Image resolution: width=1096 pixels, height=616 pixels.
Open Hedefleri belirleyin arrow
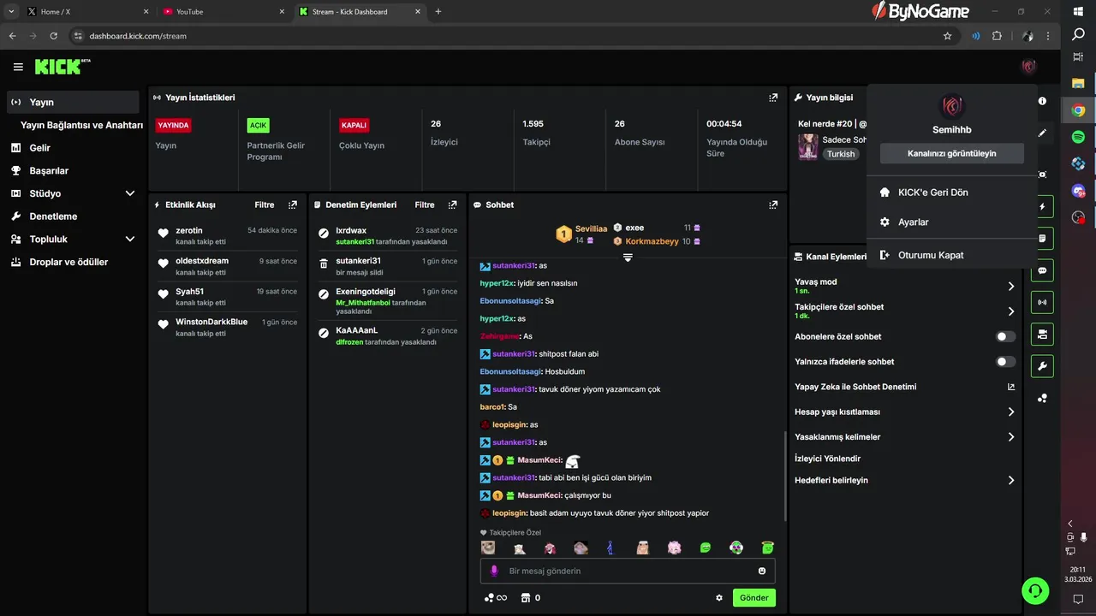1011,481
